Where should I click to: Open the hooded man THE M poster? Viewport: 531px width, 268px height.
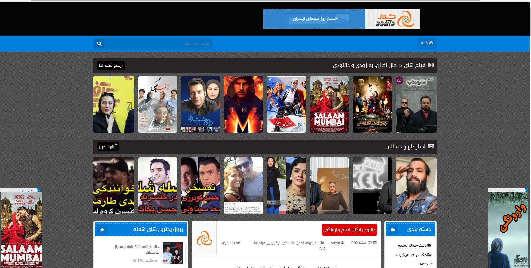(x=244, y=104)
